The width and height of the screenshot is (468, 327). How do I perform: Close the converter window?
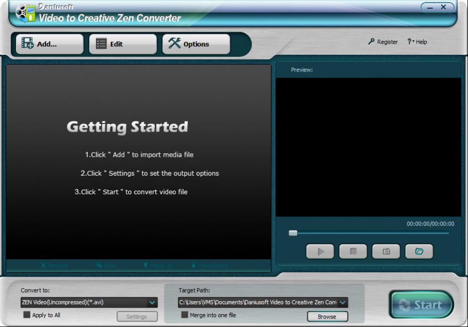point(444,7)
